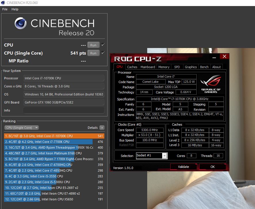
Task: Open the CPU (Single Core) ranking dropdown
Action: pyautogui.click(x=22, y=128)
